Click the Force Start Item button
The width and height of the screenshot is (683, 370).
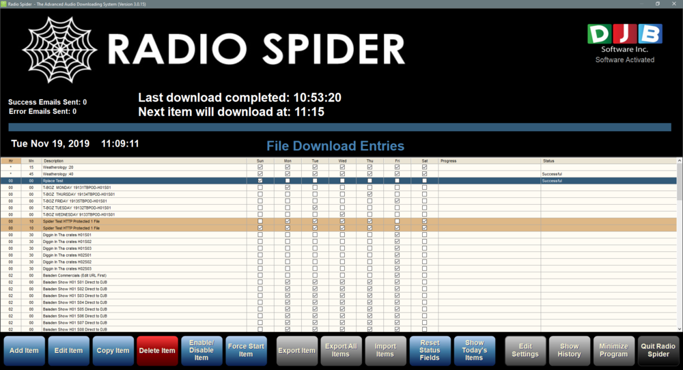(246, 350)
